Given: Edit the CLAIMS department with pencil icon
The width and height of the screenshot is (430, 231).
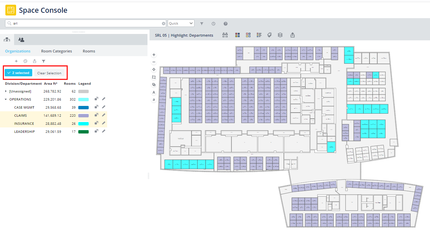Looking at the screenshot, I should 104,115.
